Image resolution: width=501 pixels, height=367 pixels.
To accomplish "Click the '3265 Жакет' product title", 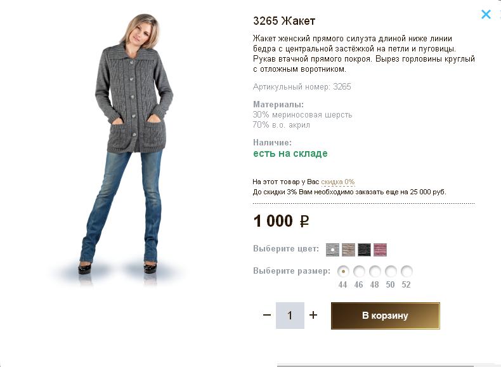I will coord(284,21).
